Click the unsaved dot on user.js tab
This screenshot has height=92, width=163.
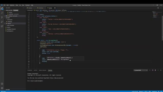(x=55, y=8)
